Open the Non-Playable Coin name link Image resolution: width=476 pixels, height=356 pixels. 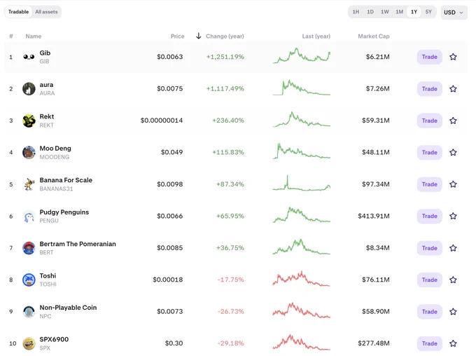68,308
